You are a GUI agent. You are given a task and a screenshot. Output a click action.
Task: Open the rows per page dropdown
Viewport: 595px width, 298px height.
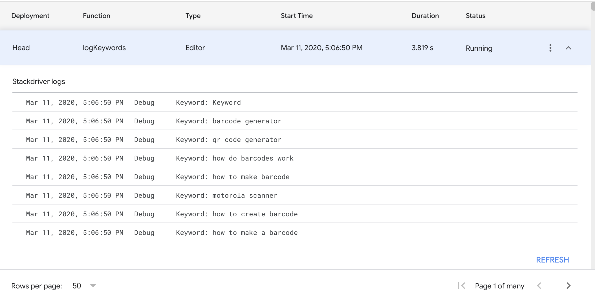point(84,286)
